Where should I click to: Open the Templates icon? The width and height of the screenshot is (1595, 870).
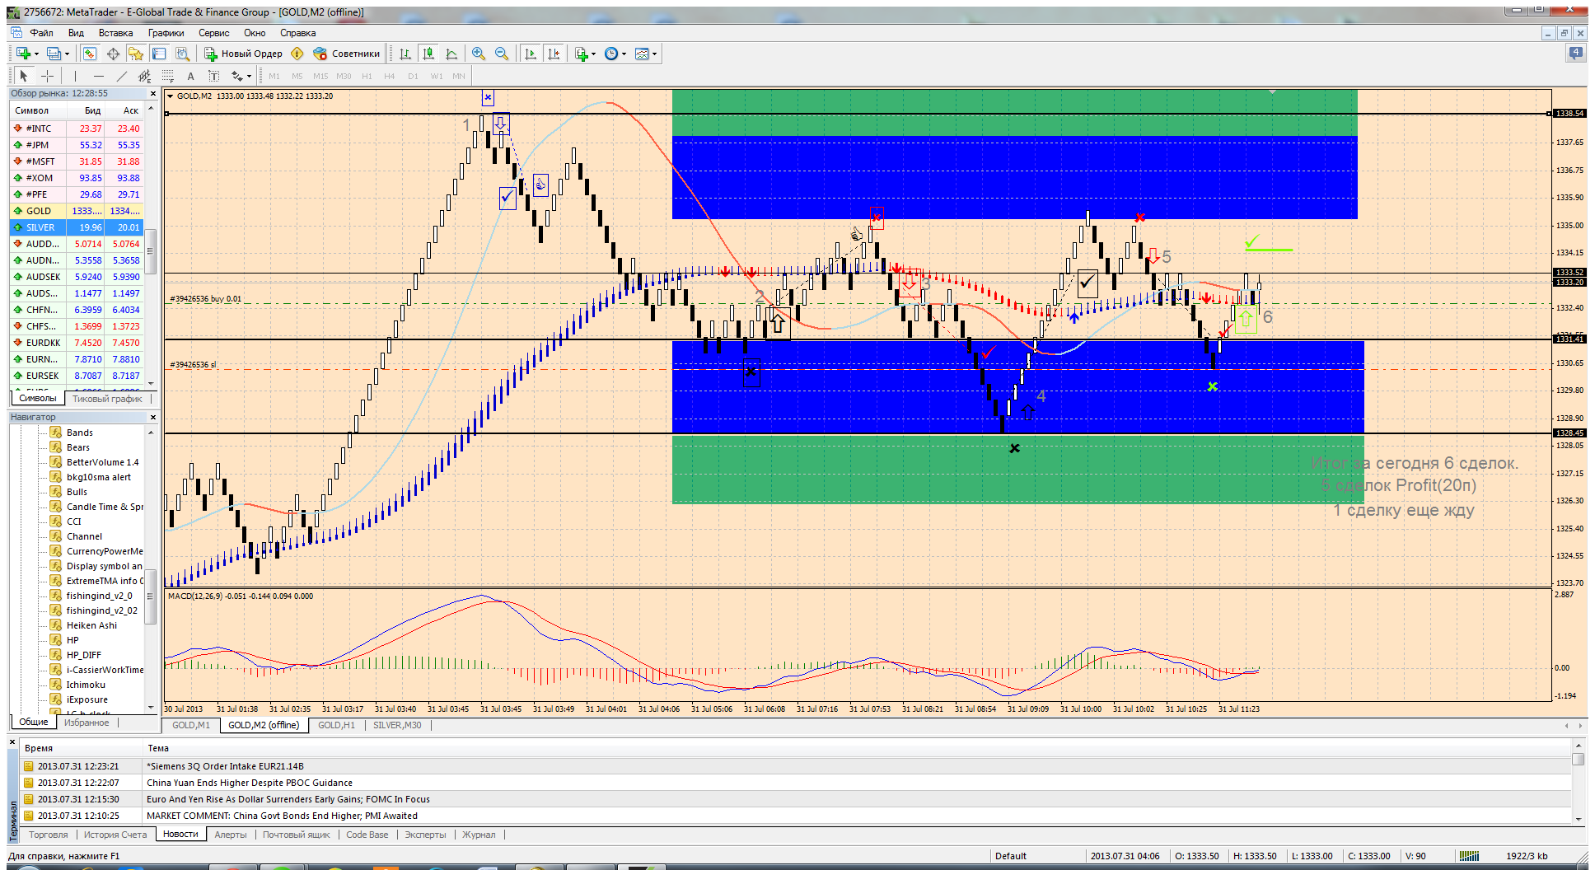click(643, 54)
